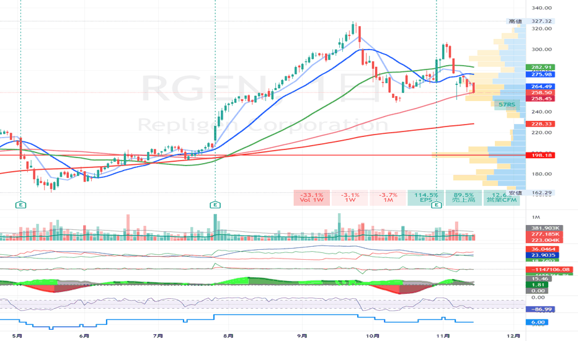Select the red 258.50 price label
The height and width of the screenshot is (341, 578).
tap(541, 92)
